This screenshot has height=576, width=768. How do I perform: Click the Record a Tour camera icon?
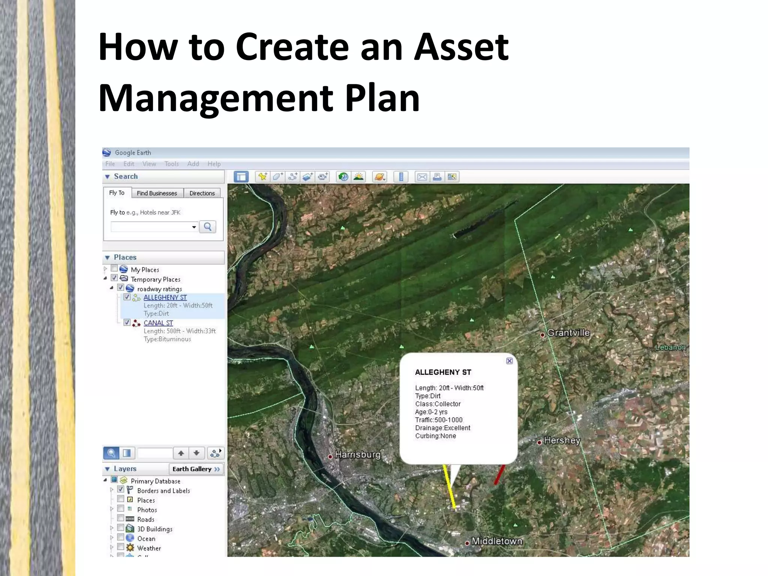point(322,177)
